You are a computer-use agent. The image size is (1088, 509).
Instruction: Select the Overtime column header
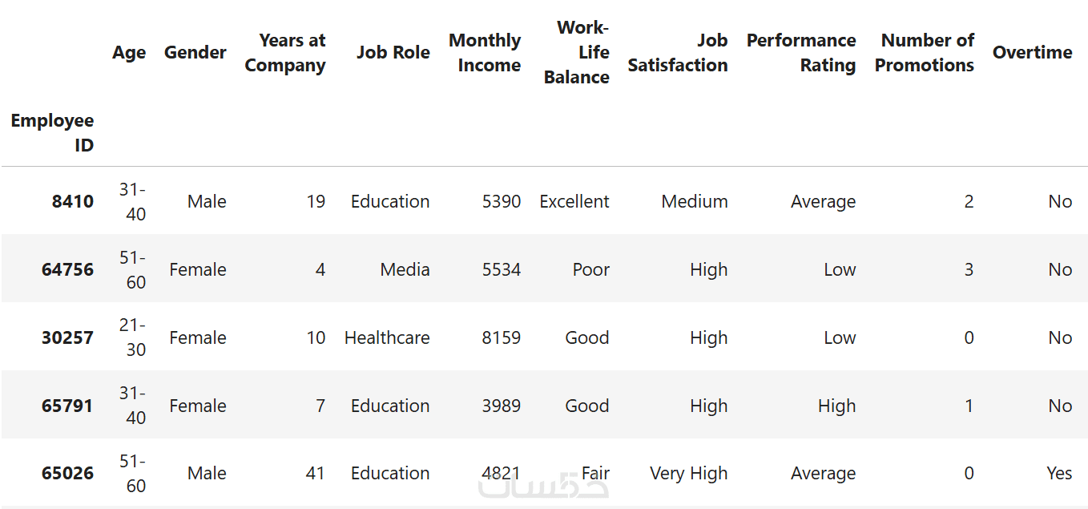click(1032, 53)
